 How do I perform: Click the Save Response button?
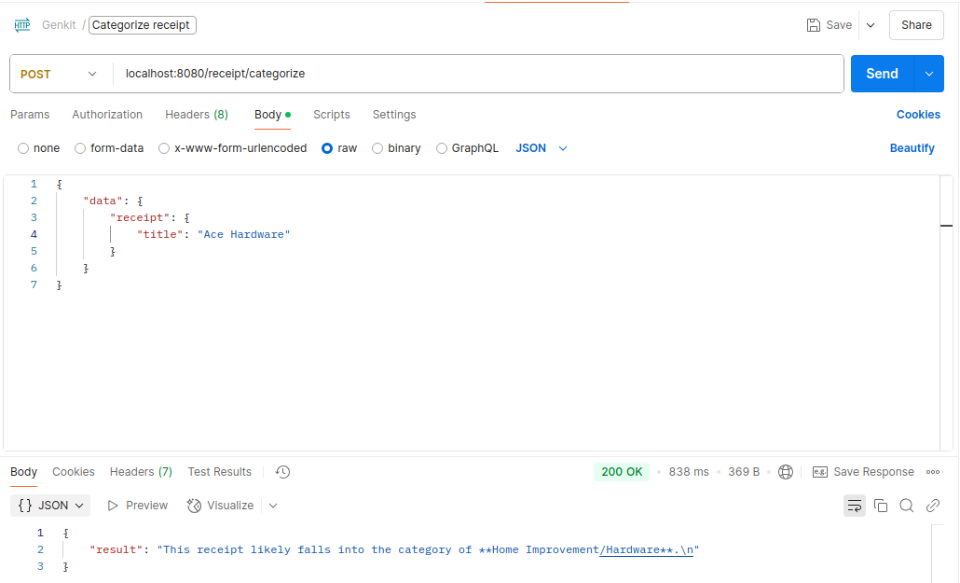tap(863, 472)
